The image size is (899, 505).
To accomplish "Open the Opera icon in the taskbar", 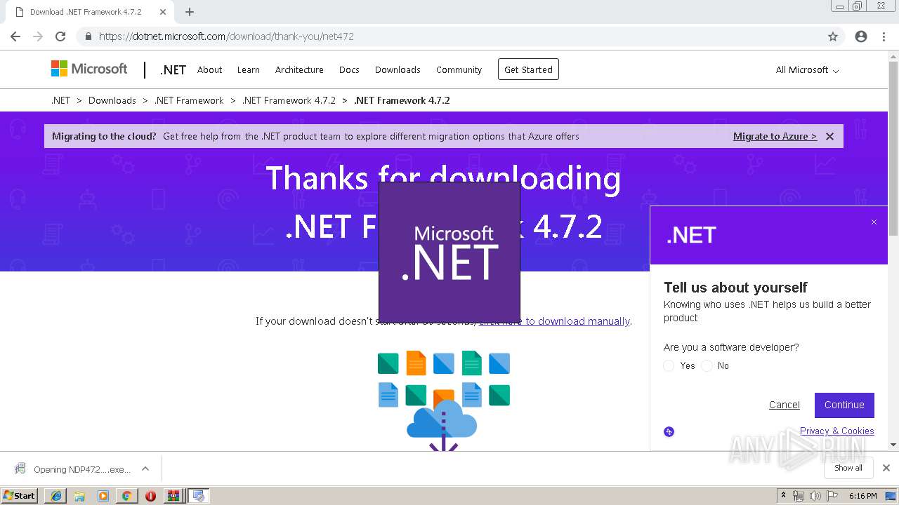I will click(150, 496).
